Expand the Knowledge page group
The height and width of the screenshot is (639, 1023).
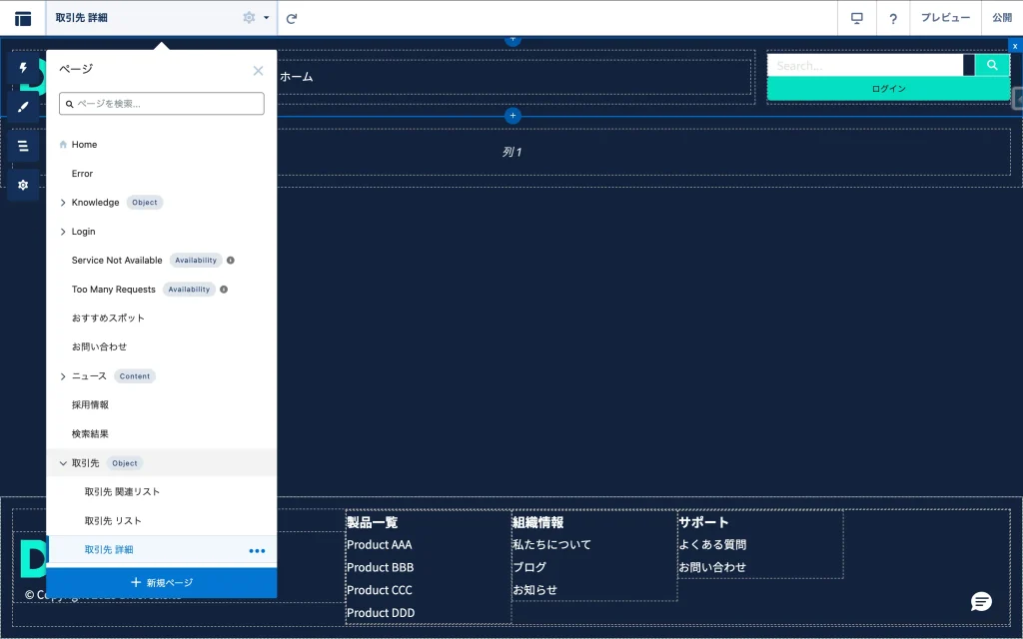tap(63, 203)
